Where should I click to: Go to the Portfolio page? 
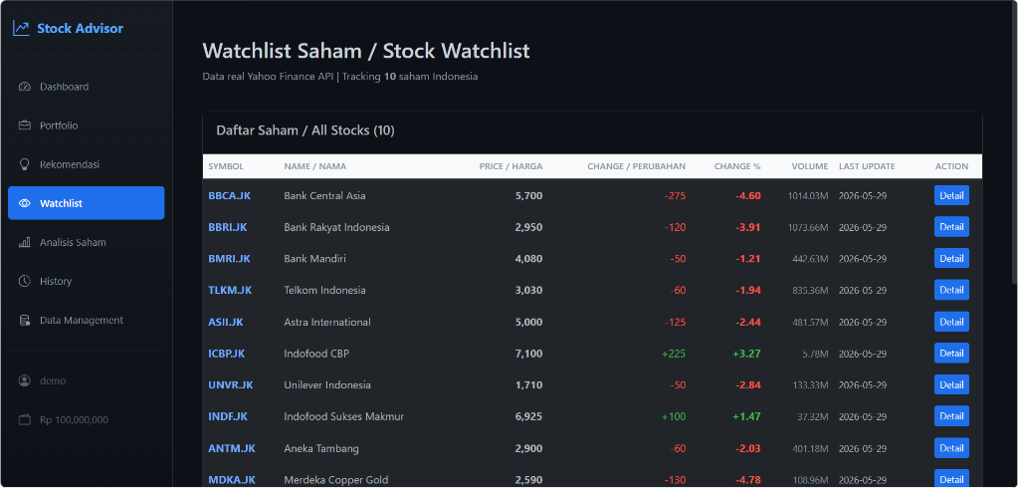(x=86, y=125)
